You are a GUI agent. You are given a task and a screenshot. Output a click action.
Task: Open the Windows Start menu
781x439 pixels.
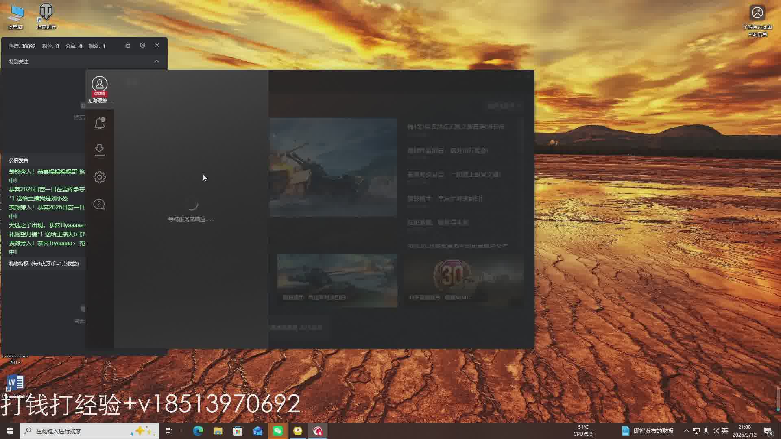click(10, 431)
